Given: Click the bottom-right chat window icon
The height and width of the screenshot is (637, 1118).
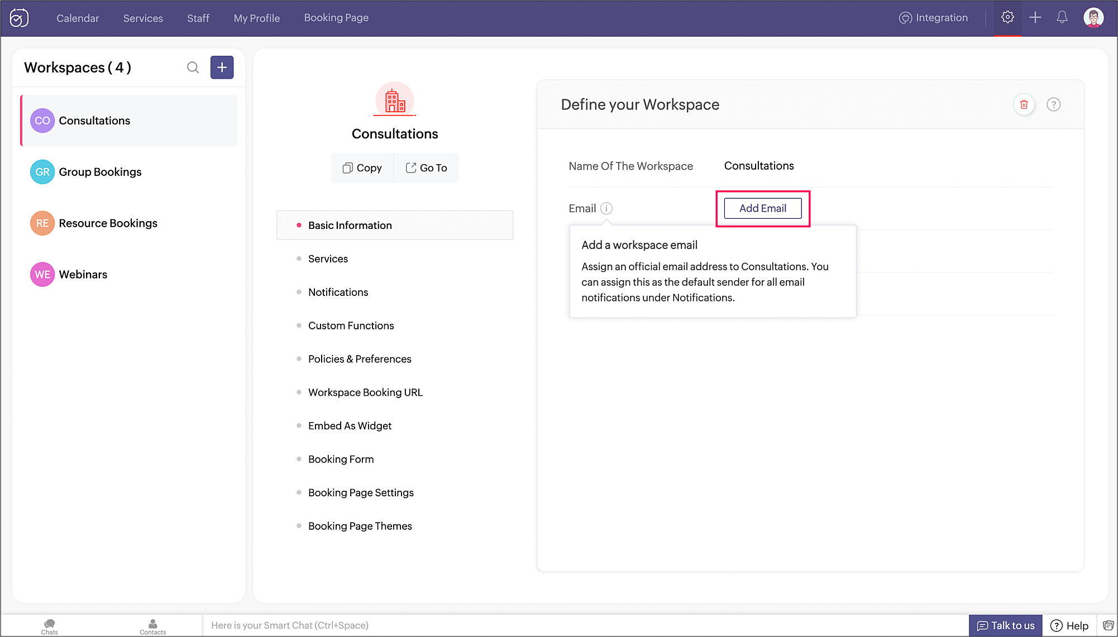Looking at the screenshot, I should pos(1108,626).
